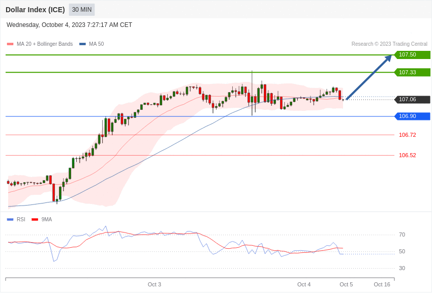Click the Oct 3 date axis label
The height and width of the screenshot is (293, 432).
pos(155,284)
